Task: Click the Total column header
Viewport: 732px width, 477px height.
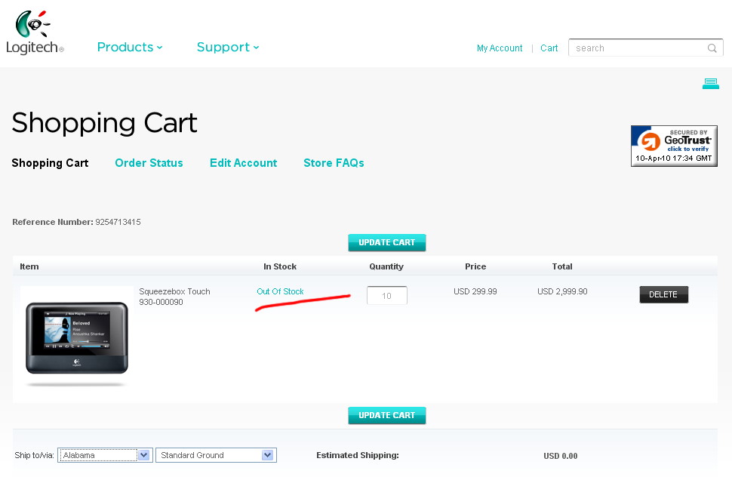Action: 562,266
